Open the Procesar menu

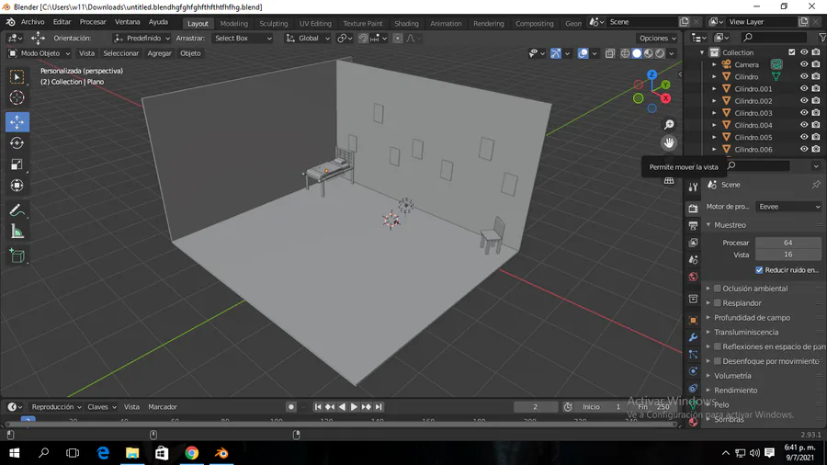tap(93, 22)
